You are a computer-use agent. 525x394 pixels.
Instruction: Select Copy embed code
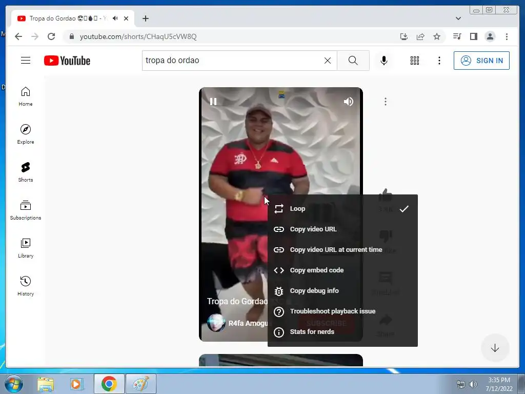[x=342, y=270]
